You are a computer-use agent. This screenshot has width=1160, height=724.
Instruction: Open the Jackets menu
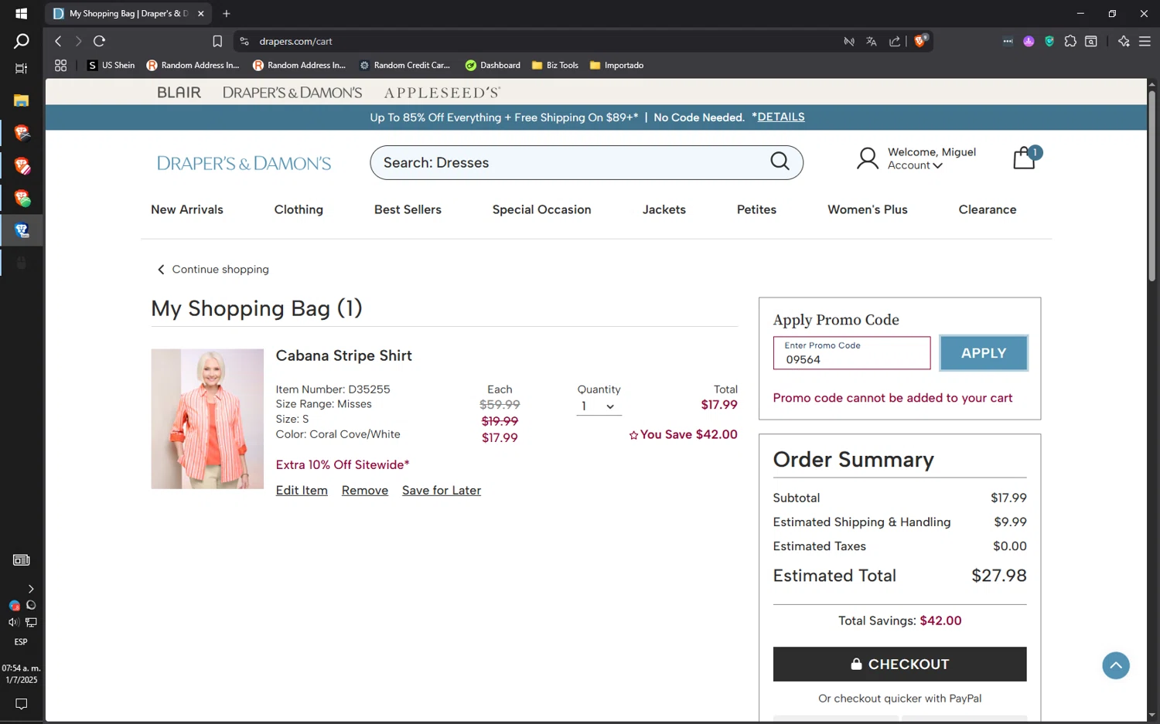664,209
